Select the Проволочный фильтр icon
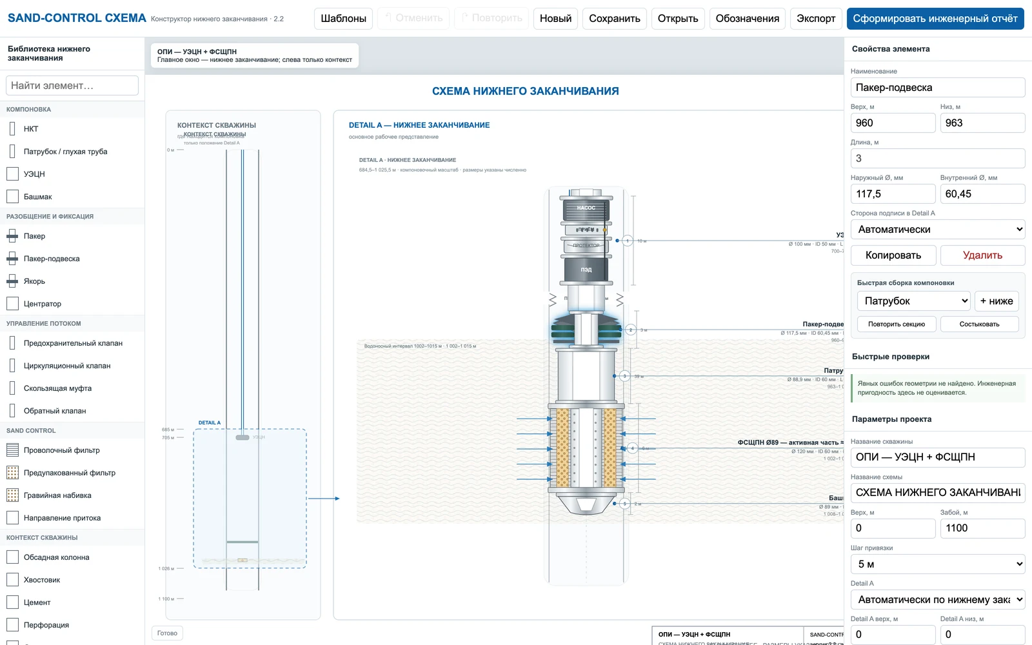This screenshot has width=1032, height=645. (x=12, y=450)
